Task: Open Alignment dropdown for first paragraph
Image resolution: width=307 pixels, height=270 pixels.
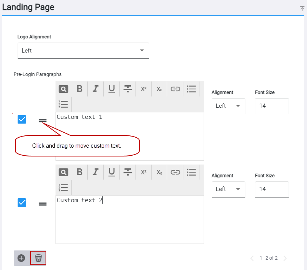Action: (228, 106)
